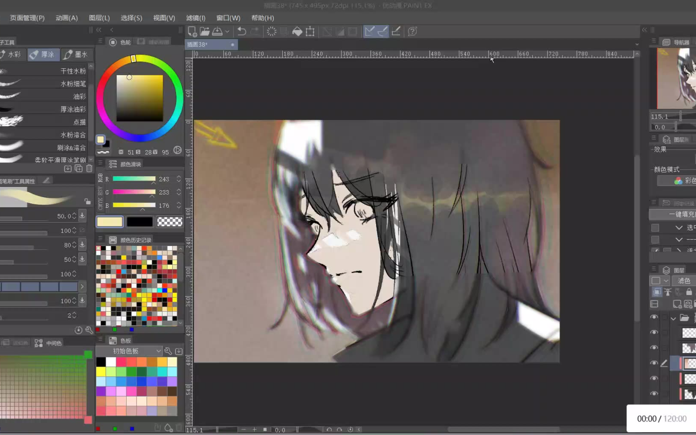
Task: Hide the top folder layer via its eye icon
Action: [654, 317]
